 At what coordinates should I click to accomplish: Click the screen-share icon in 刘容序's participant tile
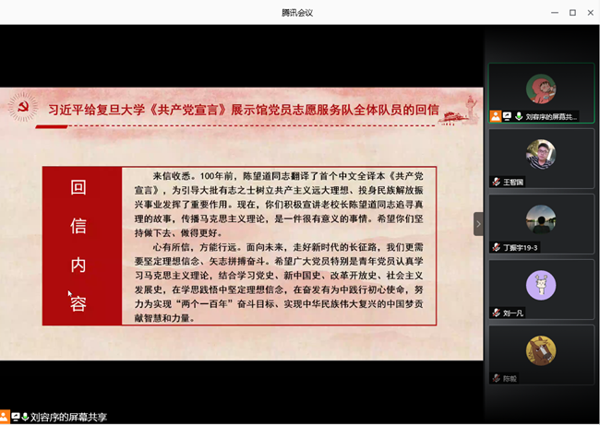[507, 117]
